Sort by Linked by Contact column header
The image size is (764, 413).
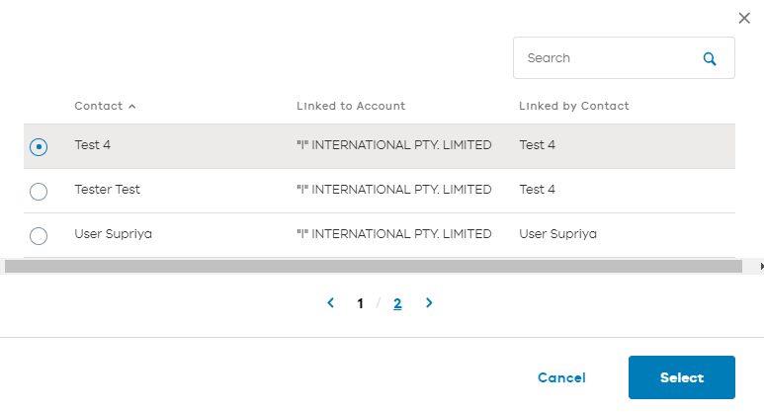click(574, 106)
